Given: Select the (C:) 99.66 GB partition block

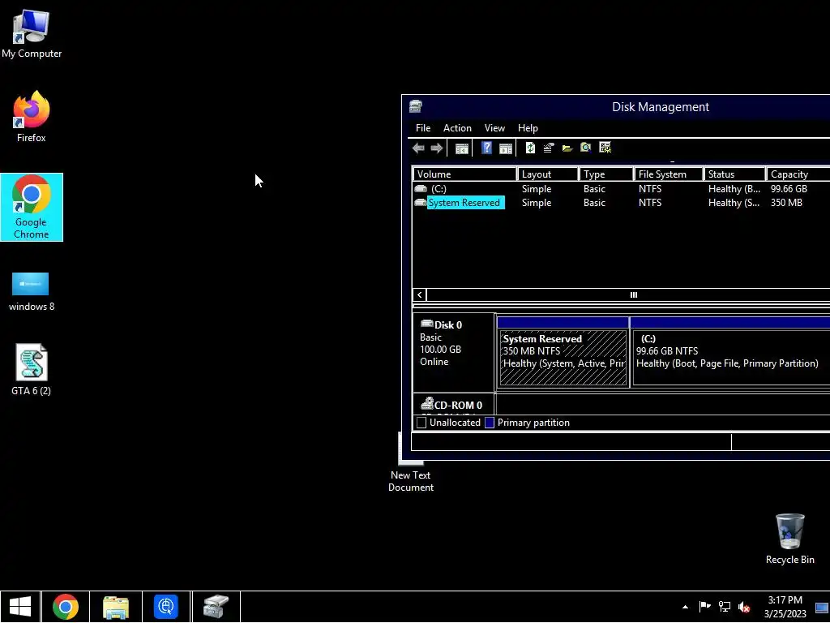Looking at the screenshot, I should click(x=730, y=352).
